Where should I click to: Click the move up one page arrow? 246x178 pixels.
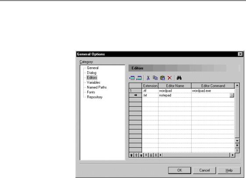(136, 155)
